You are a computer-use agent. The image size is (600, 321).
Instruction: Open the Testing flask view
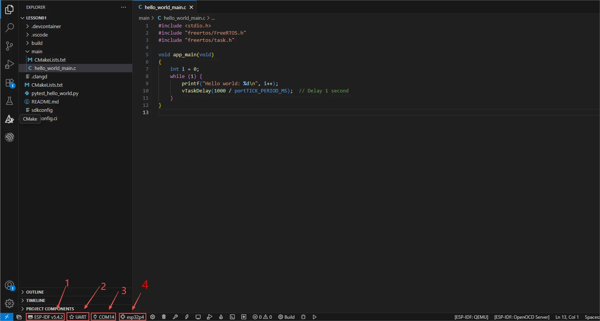click(x=9, y=101)
